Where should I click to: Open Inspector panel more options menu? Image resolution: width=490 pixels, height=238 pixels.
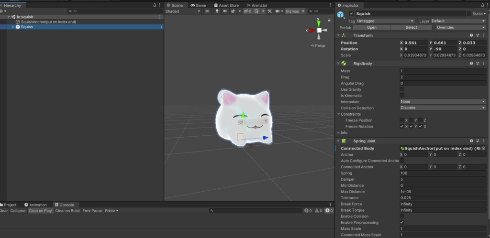(x=488, y=5)
